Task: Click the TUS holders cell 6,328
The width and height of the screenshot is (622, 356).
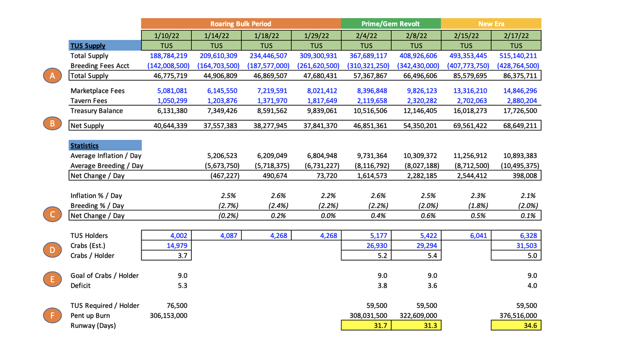Action: pos(516,236)
